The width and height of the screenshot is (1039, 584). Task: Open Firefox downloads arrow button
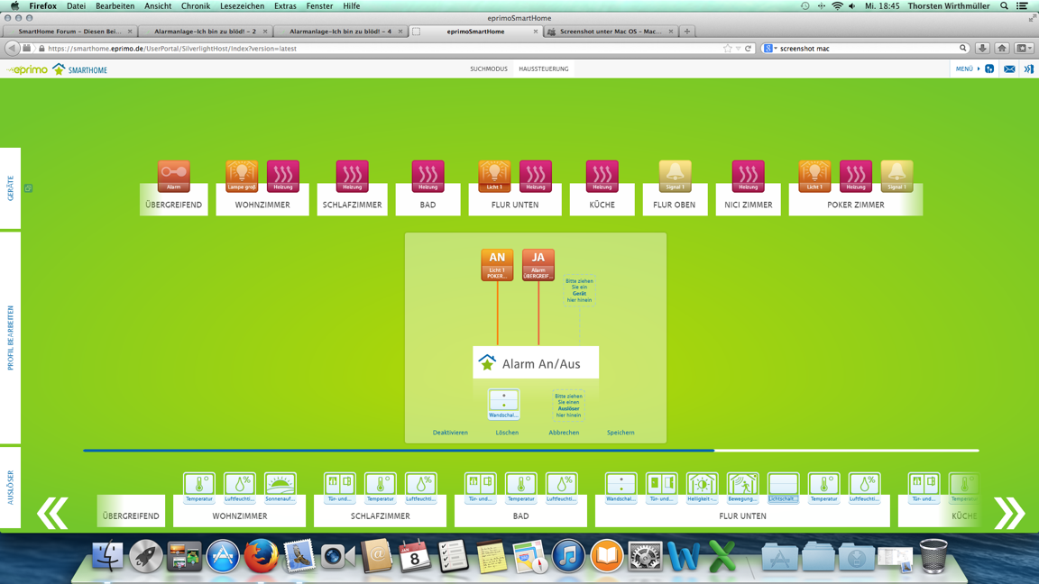tap(983, 49)
